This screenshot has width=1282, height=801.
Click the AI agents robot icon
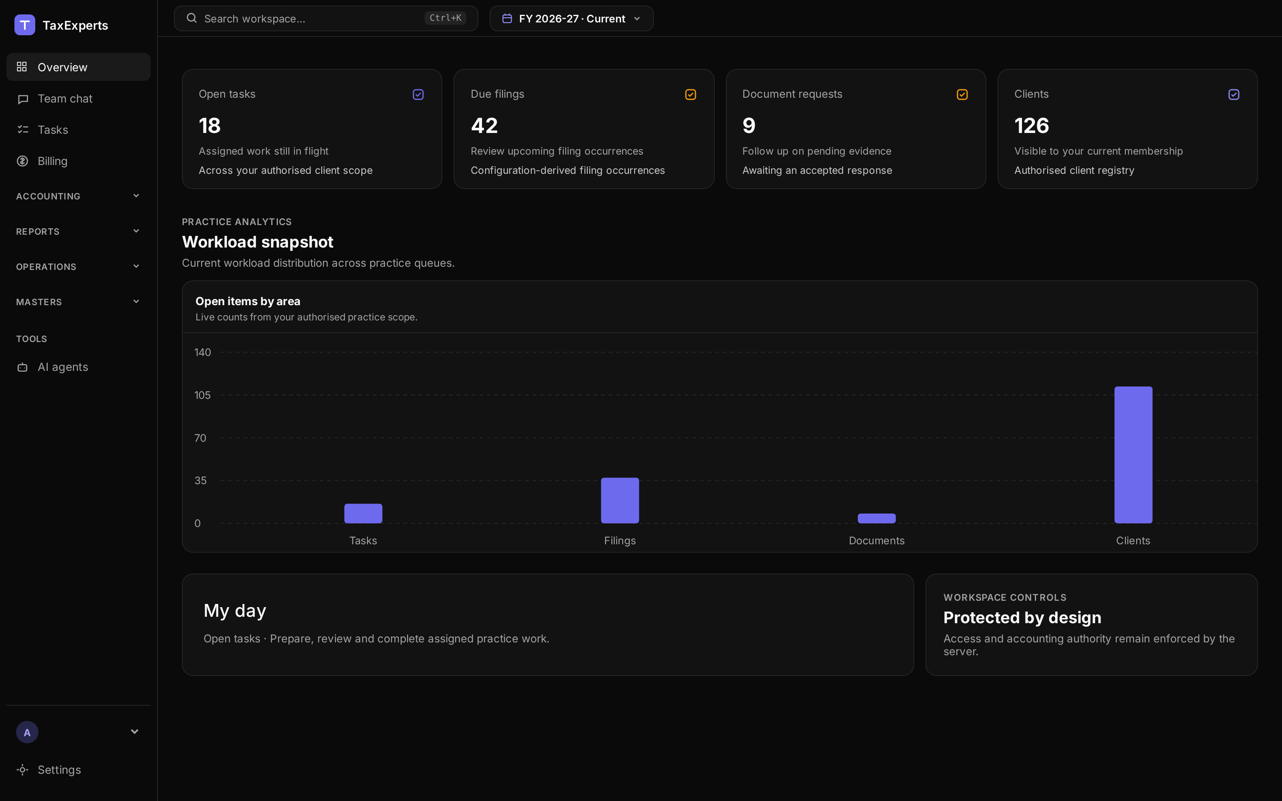(22, 367)
